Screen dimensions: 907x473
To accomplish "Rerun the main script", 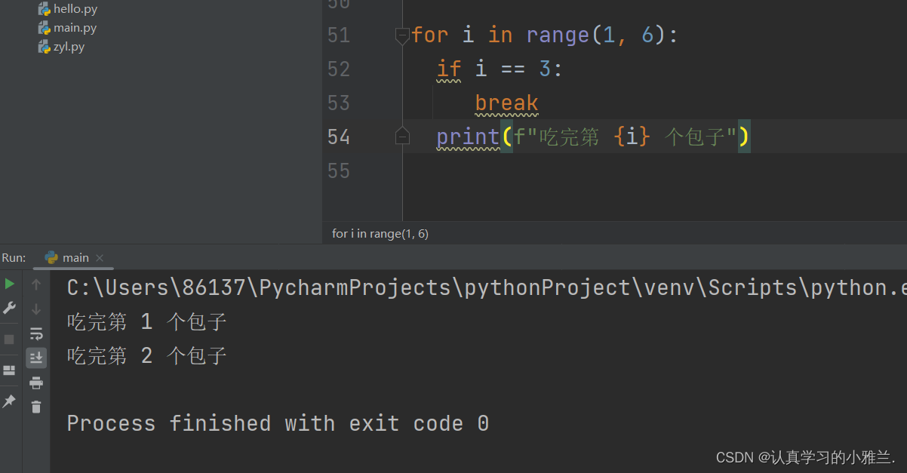I will (x=10, y=284).
